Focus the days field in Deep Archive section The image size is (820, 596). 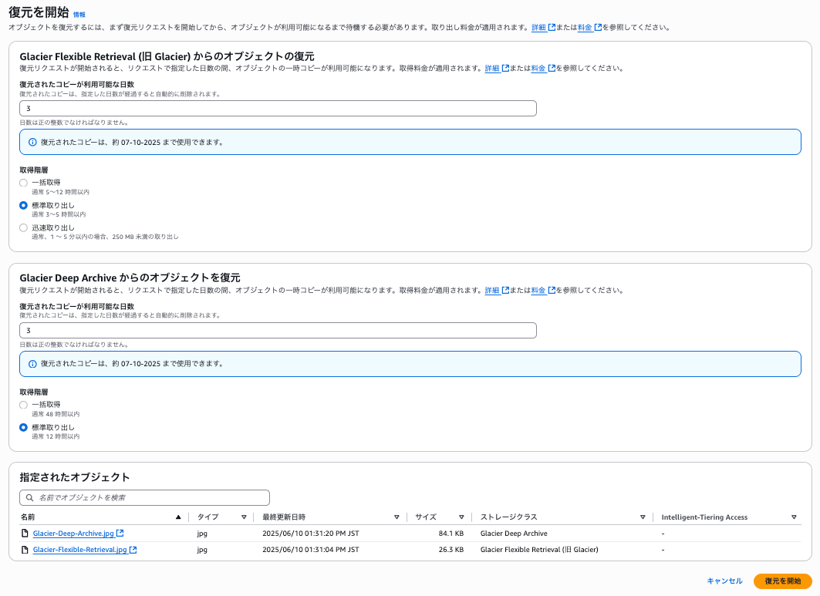point(278,331)
